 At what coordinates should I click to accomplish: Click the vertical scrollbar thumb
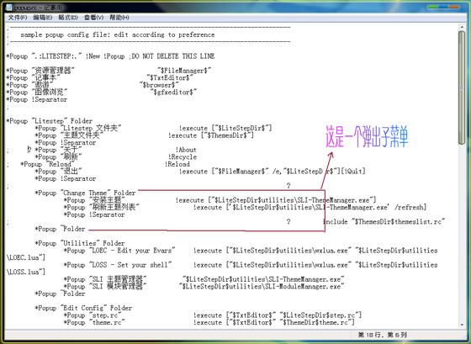[x=462, y=87]
